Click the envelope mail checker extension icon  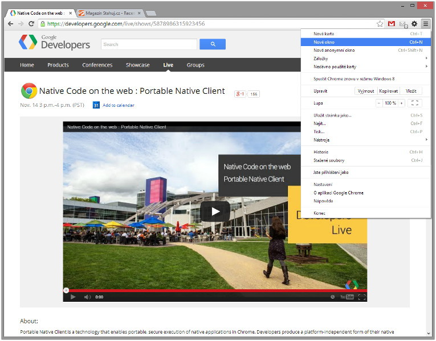point(403,24)
